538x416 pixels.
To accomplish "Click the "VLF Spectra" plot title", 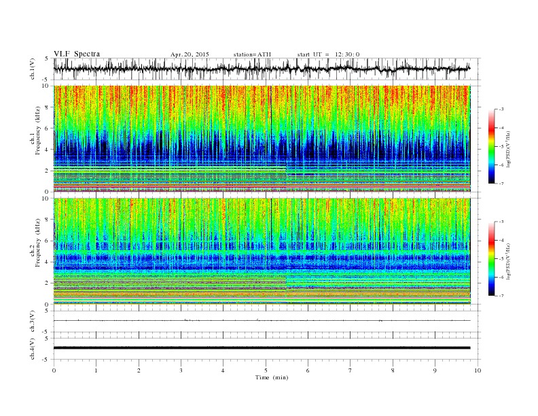I will tap(77, 54).
